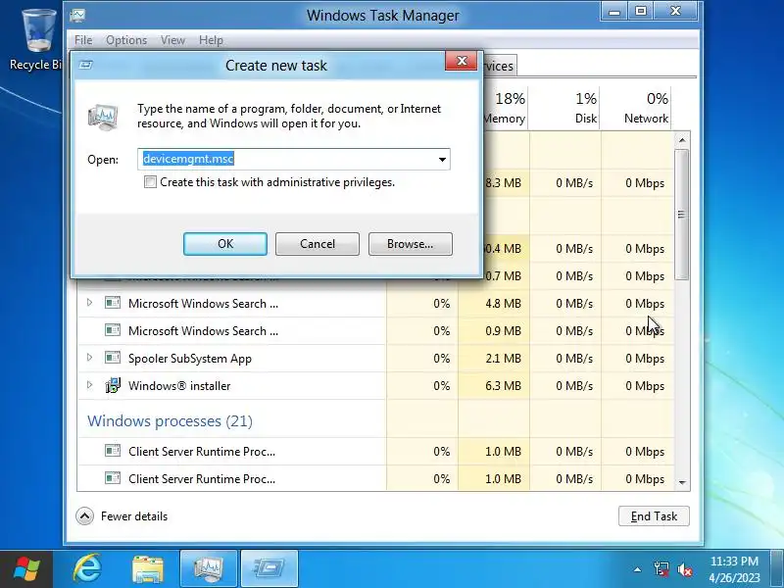Expand Microsoft Windows Search 4.8 MB row
Image resolution: width=784 pixels, height=588 pixels.
coord(89,303)
